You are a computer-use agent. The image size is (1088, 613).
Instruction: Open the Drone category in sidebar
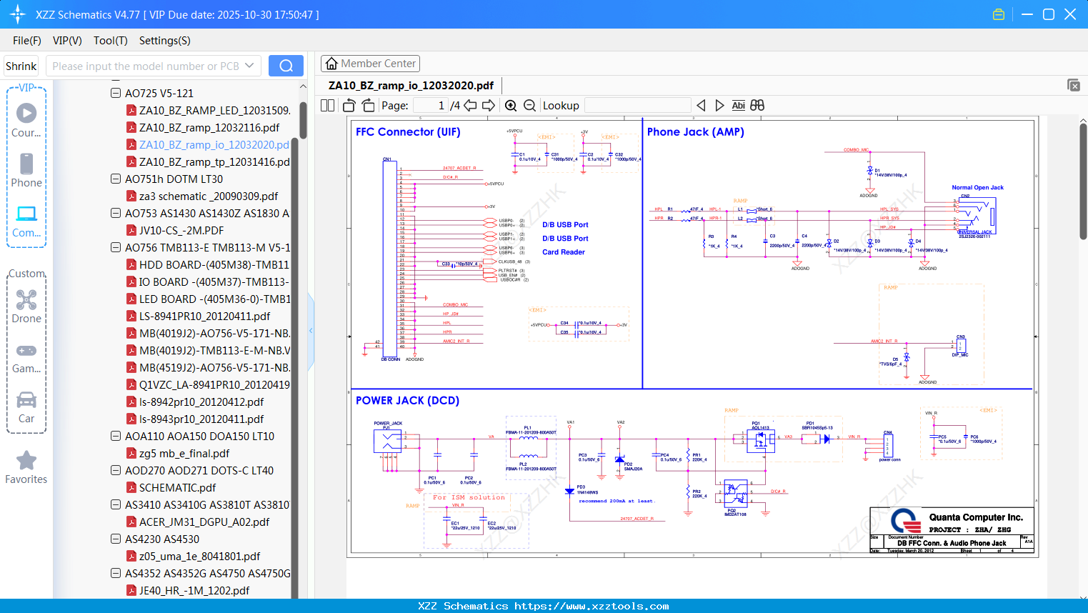coord(26,306)
